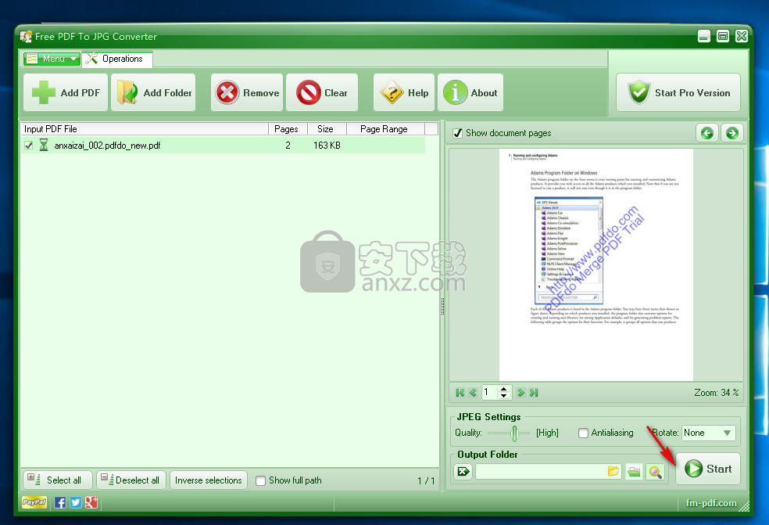
Task: Open the Google Plus icon link
Action: pyautogui.click(x=91, y=502)
